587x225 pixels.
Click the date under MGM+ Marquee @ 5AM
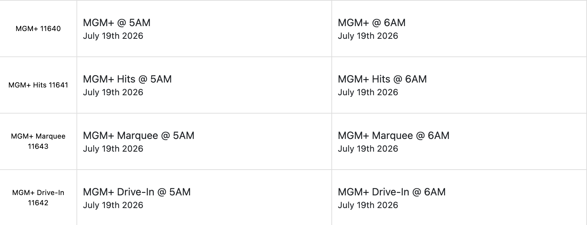click(x=113, y=149)
